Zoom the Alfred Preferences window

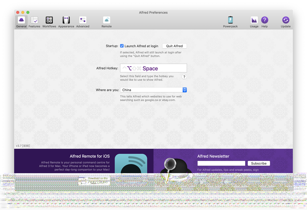pos(28,12)
